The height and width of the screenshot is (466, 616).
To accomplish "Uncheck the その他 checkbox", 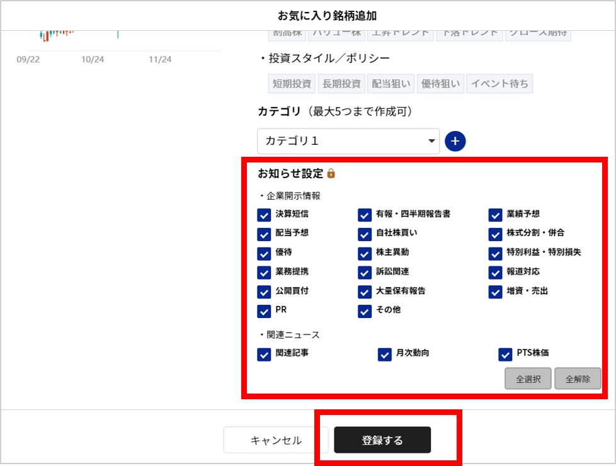I will [x=365, y=311].
